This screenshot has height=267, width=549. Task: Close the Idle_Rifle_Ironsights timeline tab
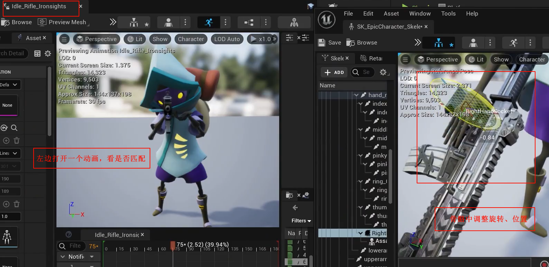(x=142, y=235)
